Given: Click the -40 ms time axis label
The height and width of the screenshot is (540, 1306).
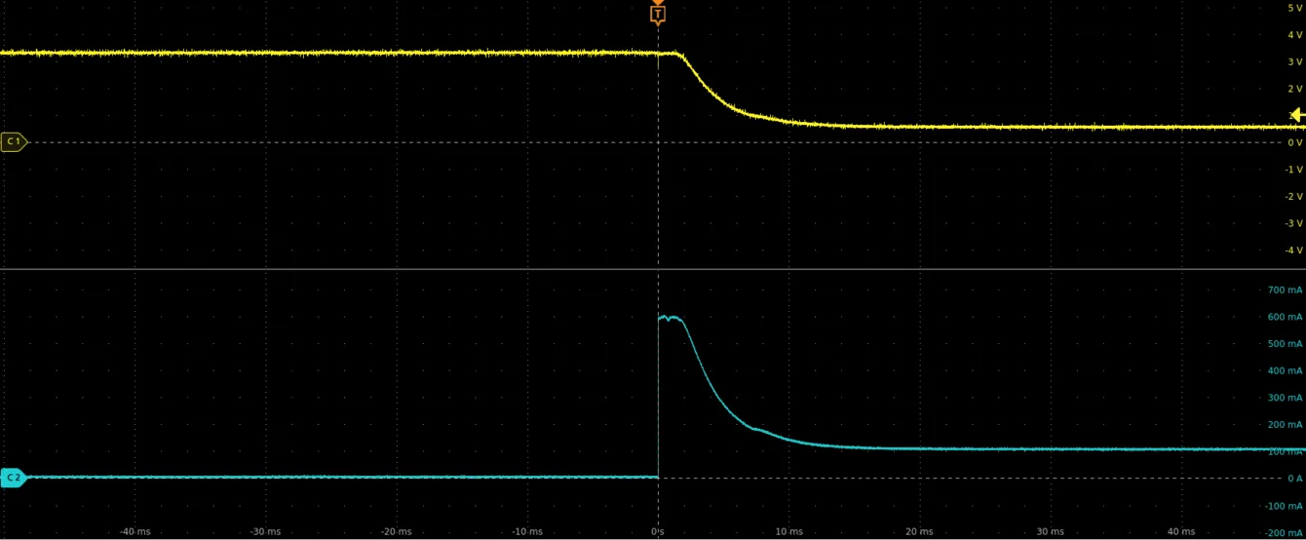Looking at the screenshot, I should click(134, 531).
